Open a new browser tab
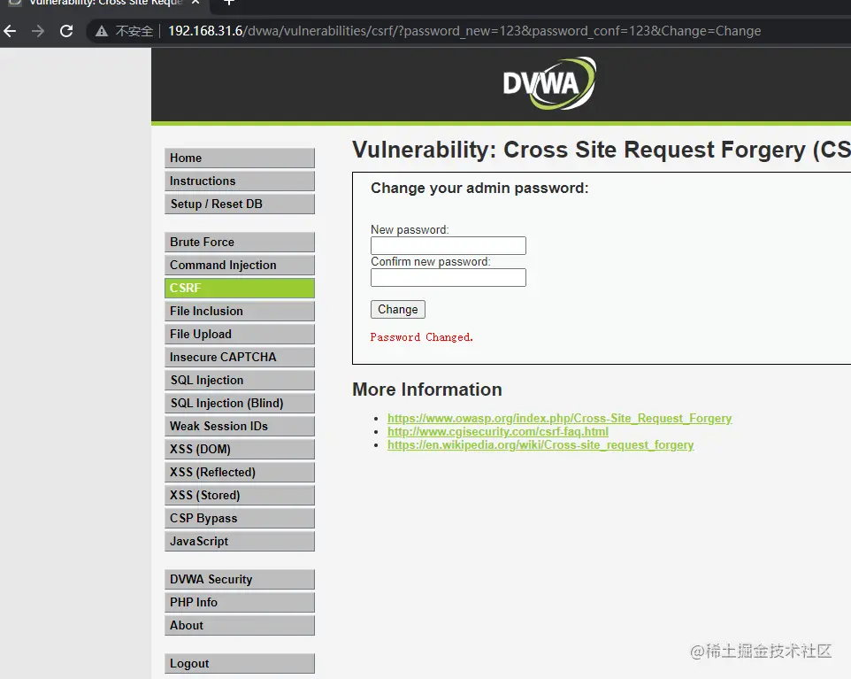Image resolution: width=851 pixels, height=679 pixels. (x=229, y=2)
